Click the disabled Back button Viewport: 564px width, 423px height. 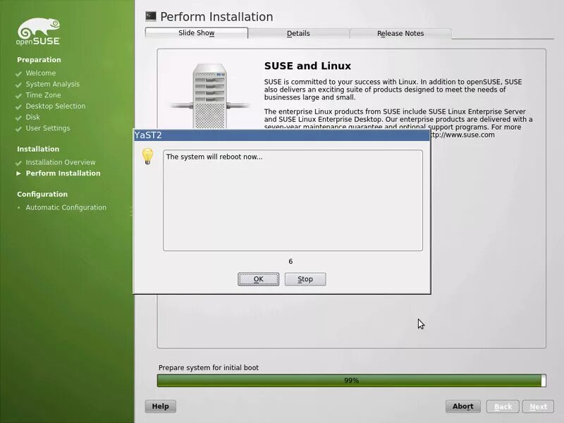(503, 407)
